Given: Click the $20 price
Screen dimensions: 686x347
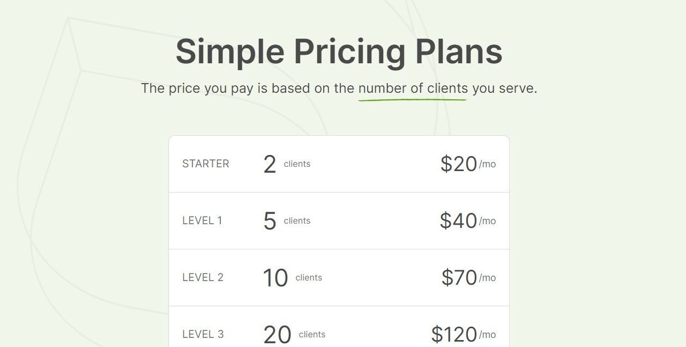Looking at the screenshot, I should pyautogui.click(x=458, y=164).
